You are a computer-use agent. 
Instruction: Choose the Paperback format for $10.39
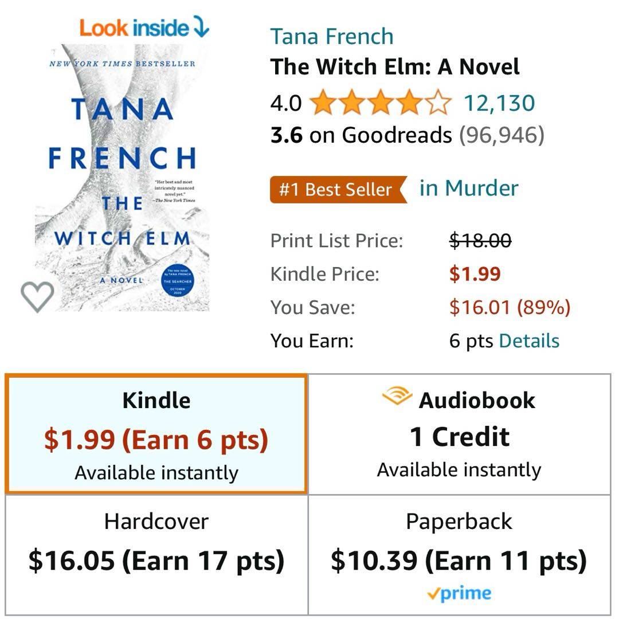[459, 555]
